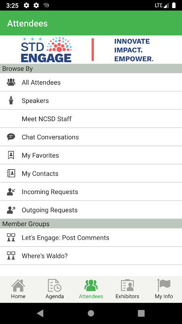
Task: Select the active Attendees tab
Action: 91,289
